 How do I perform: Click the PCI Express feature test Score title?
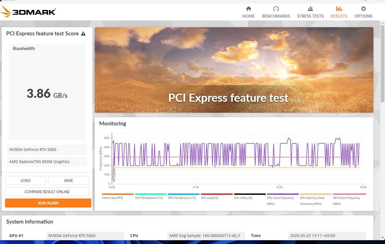click(42, 33)
